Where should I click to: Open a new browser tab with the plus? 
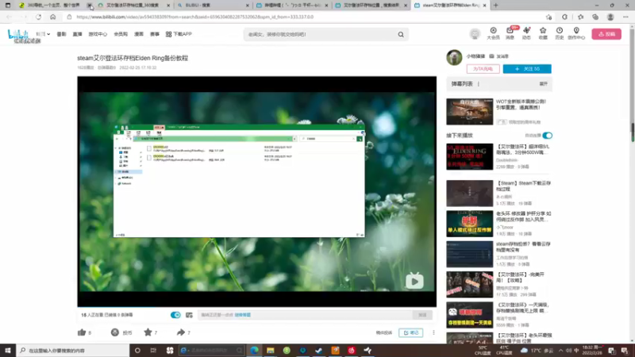point(495,6)
